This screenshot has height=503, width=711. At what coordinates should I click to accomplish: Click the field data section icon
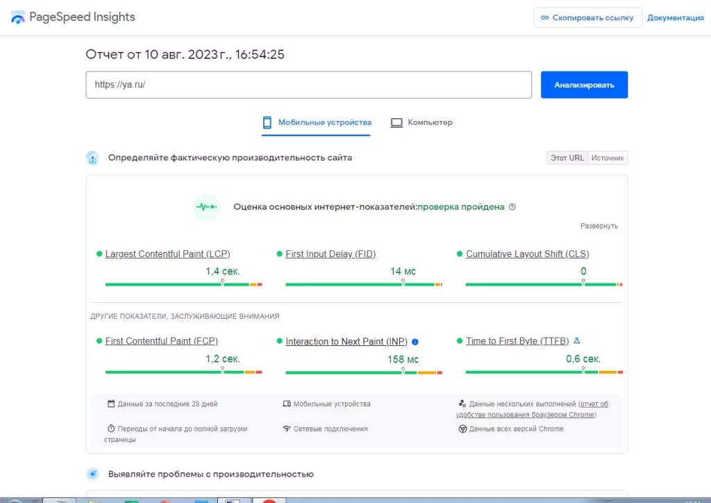92,158
